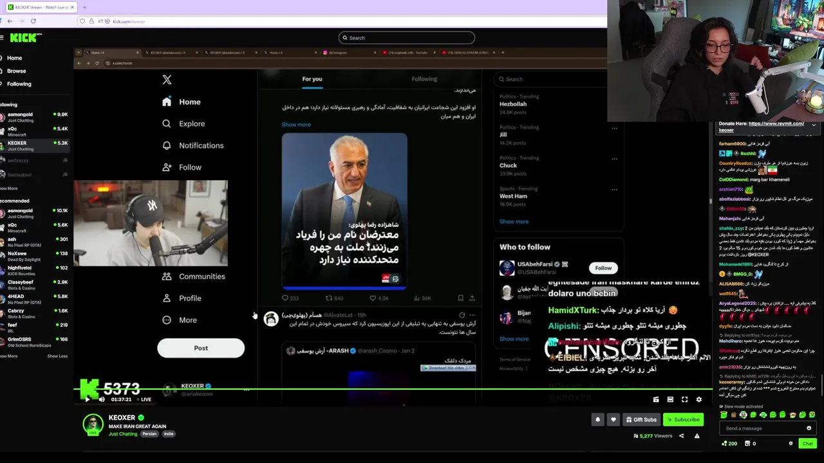Open emoji picker in chat input
The width and height of the screenshot is (824, 463).
(809, 428)
